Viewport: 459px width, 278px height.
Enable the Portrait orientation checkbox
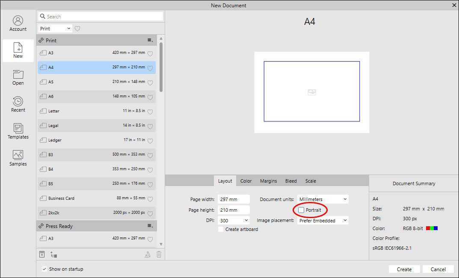tap(302, 210)
